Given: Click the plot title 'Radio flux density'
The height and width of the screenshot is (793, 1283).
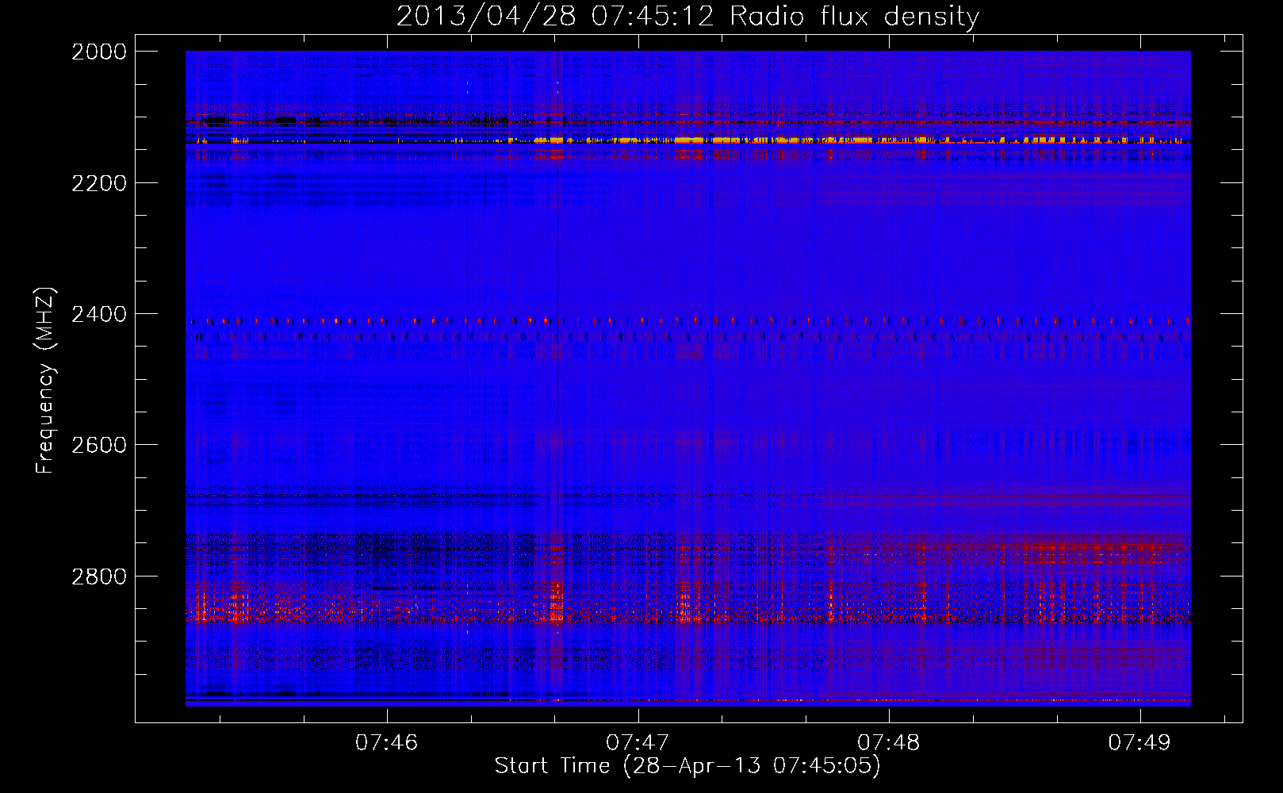Looking at the screenshot, I should 854,16.
